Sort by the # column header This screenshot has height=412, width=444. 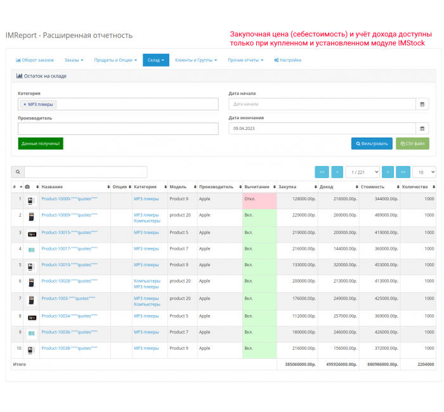tap(17, 187)
